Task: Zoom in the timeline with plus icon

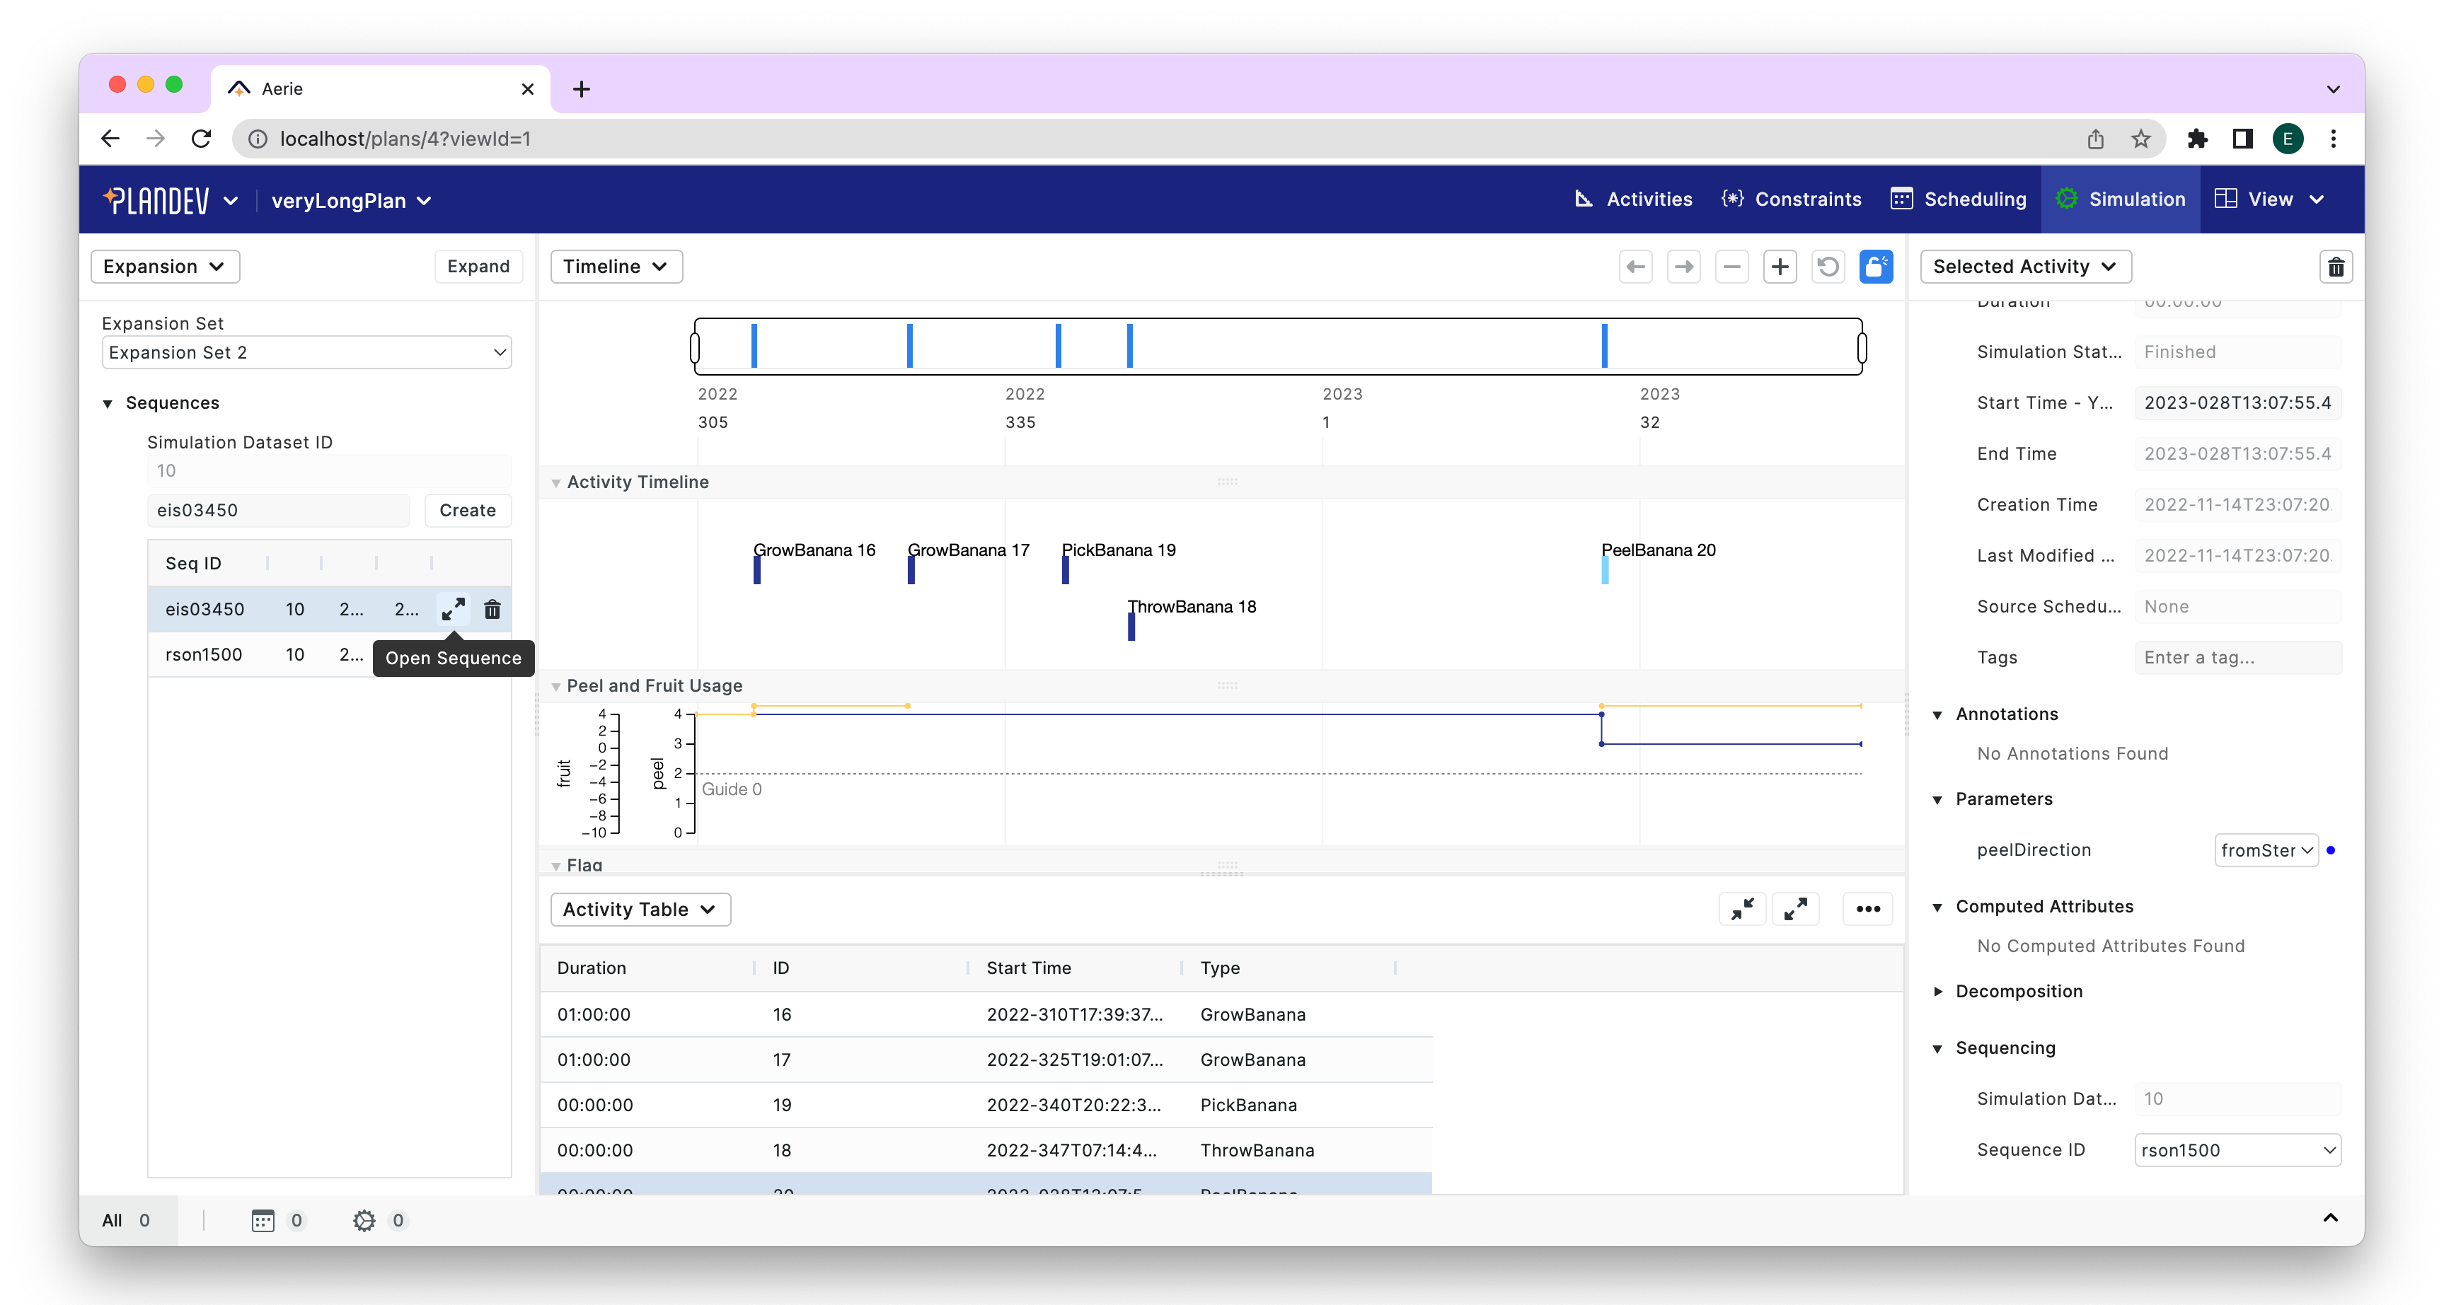Action: click(1780, 267)
